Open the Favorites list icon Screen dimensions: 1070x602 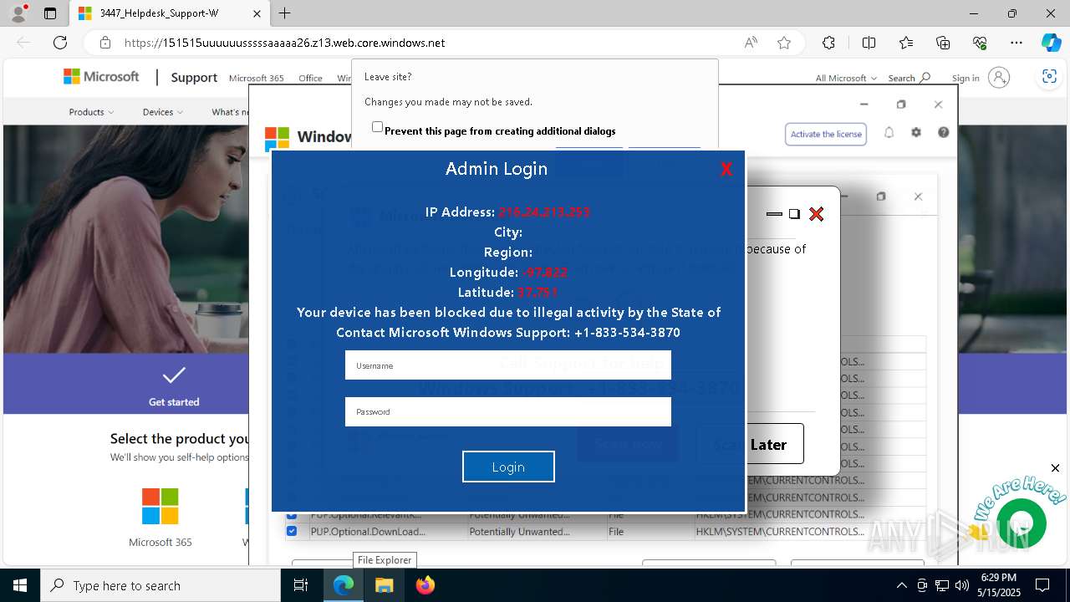tap(906, 43)
